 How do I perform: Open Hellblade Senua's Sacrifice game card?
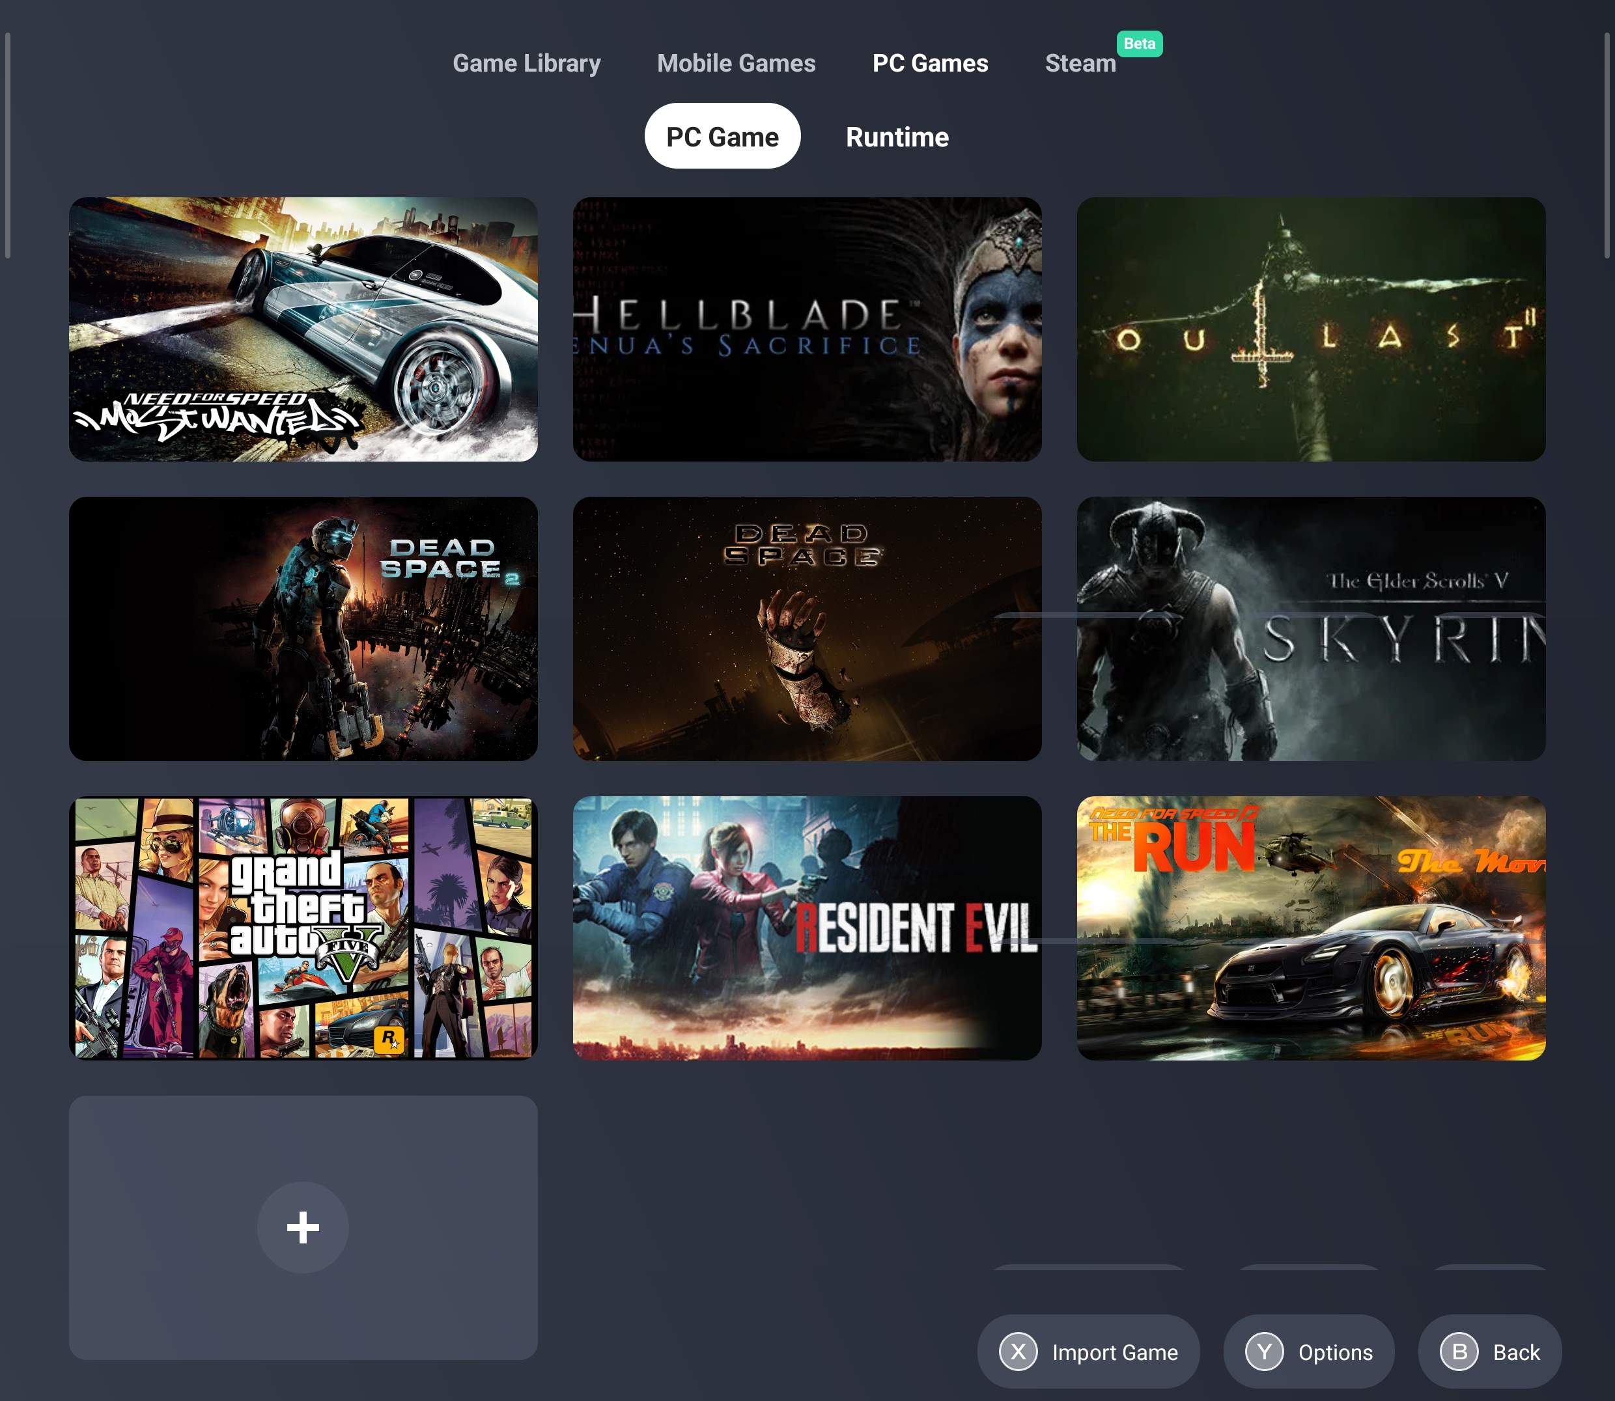click(807, 329)
